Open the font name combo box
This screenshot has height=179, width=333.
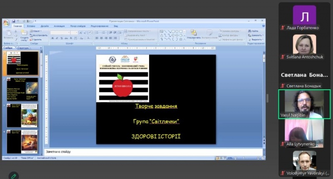[x=60, y=32]
